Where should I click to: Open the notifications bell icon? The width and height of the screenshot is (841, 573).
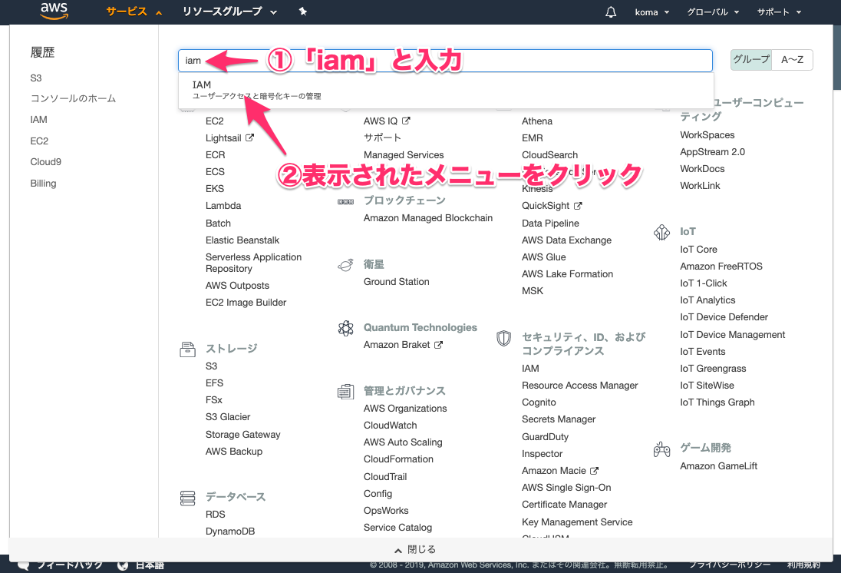(610, 12)
